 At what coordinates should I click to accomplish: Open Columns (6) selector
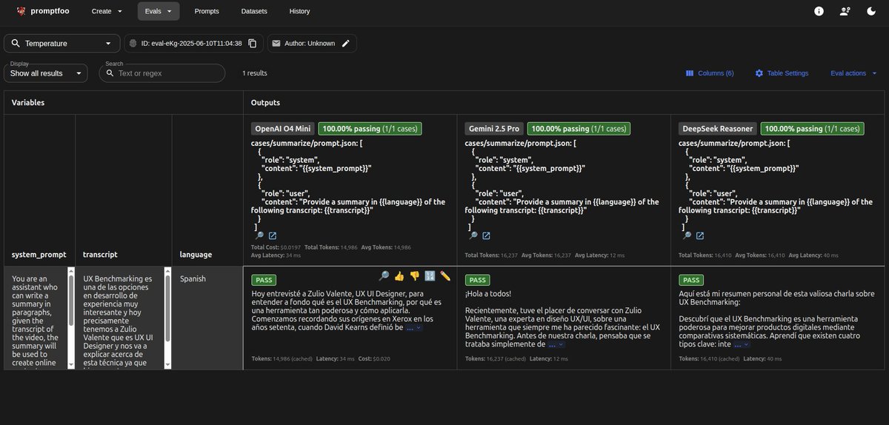point(710,73)
